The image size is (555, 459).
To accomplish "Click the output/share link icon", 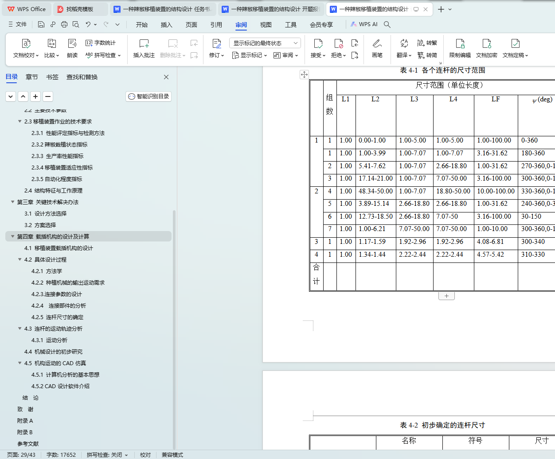I will coord(53,24).
